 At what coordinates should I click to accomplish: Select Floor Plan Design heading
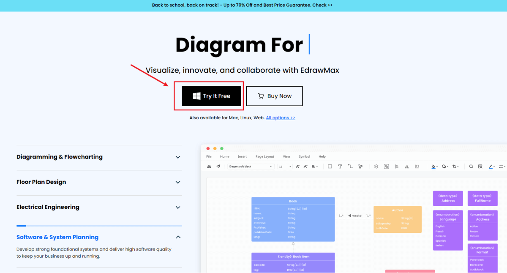[x=41, y=182]
